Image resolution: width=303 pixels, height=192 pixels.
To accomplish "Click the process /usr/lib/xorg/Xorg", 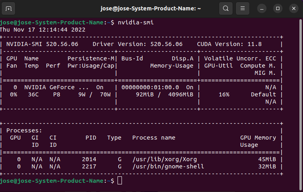I will click(165, 159).
